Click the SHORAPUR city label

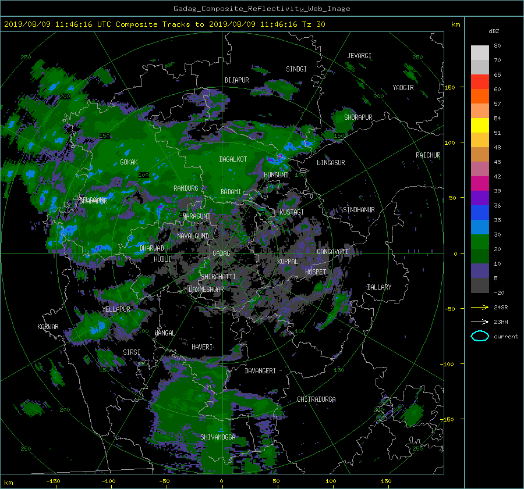(x=358, y=117)
